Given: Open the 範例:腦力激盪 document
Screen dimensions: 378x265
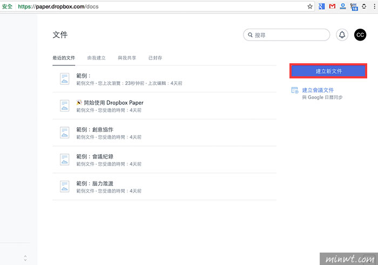Looking at the screenshot, I should (94, 183).
